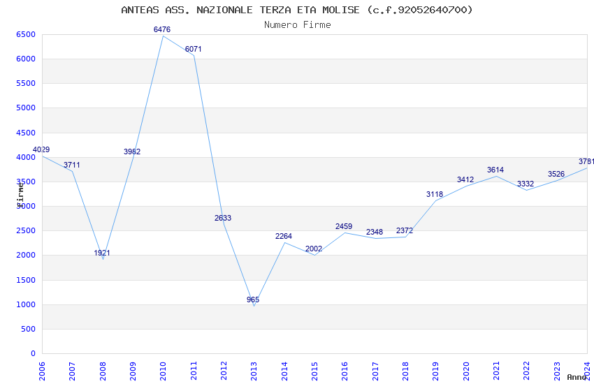Select the x-axis year 2020
Image resolution: width=594 pixels, height=384 pixels.
coord(466,371)
